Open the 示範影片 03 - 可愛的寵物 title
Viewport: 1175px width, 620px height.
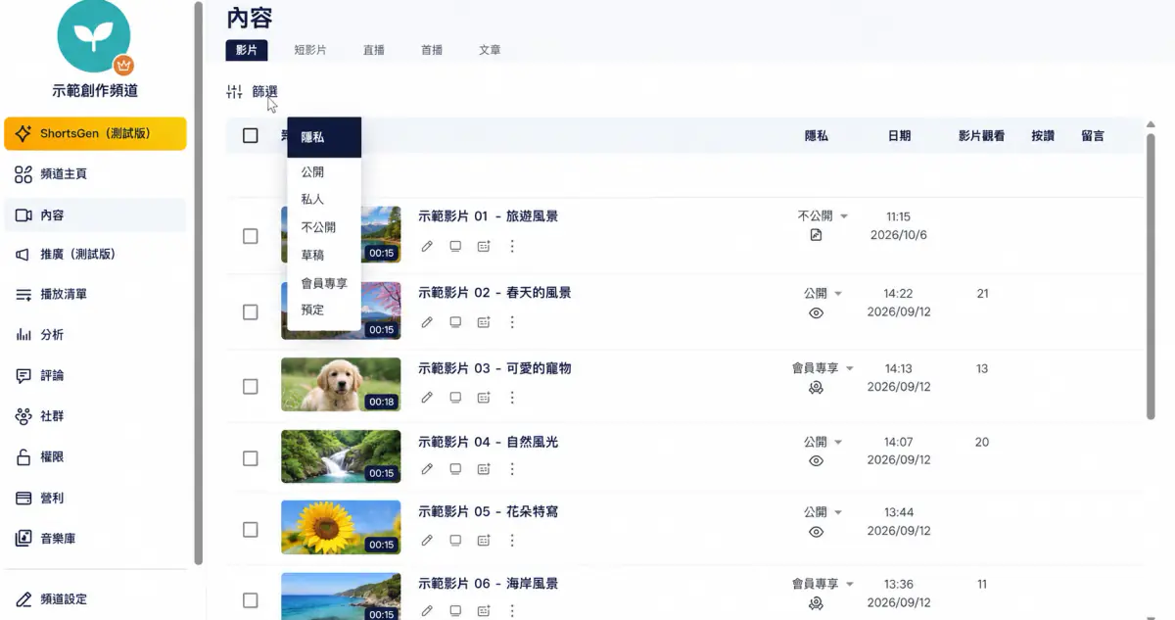[494, 368]
